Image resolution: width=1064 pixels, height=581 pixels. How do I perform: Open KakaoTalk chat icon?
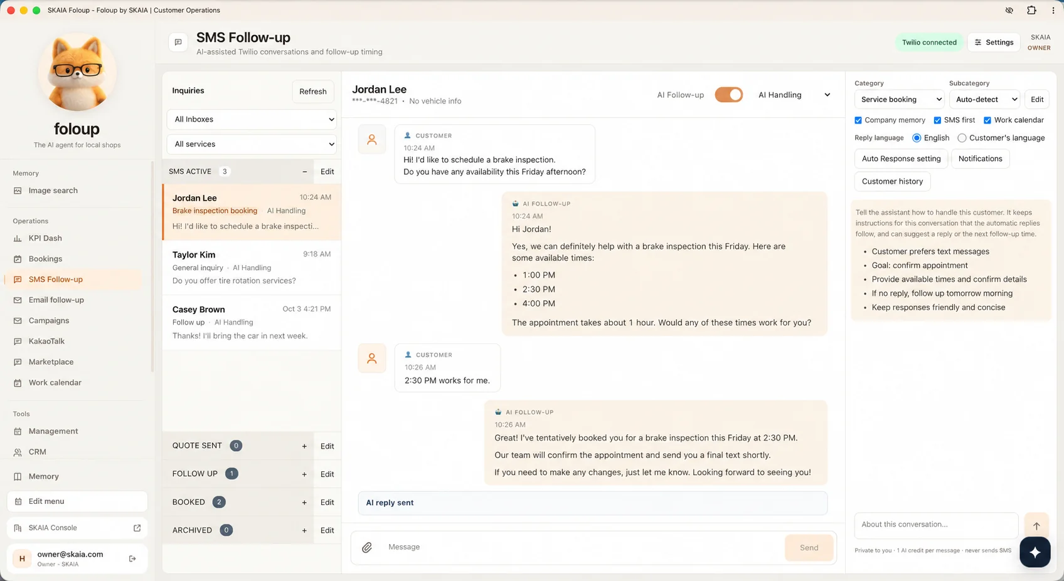[x=18, y=342]
